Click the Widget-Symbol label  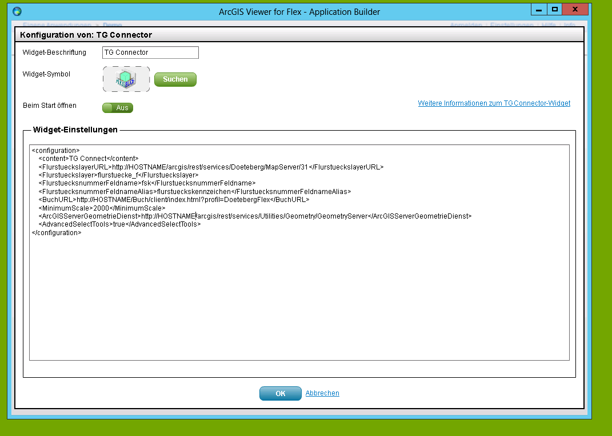46,74
